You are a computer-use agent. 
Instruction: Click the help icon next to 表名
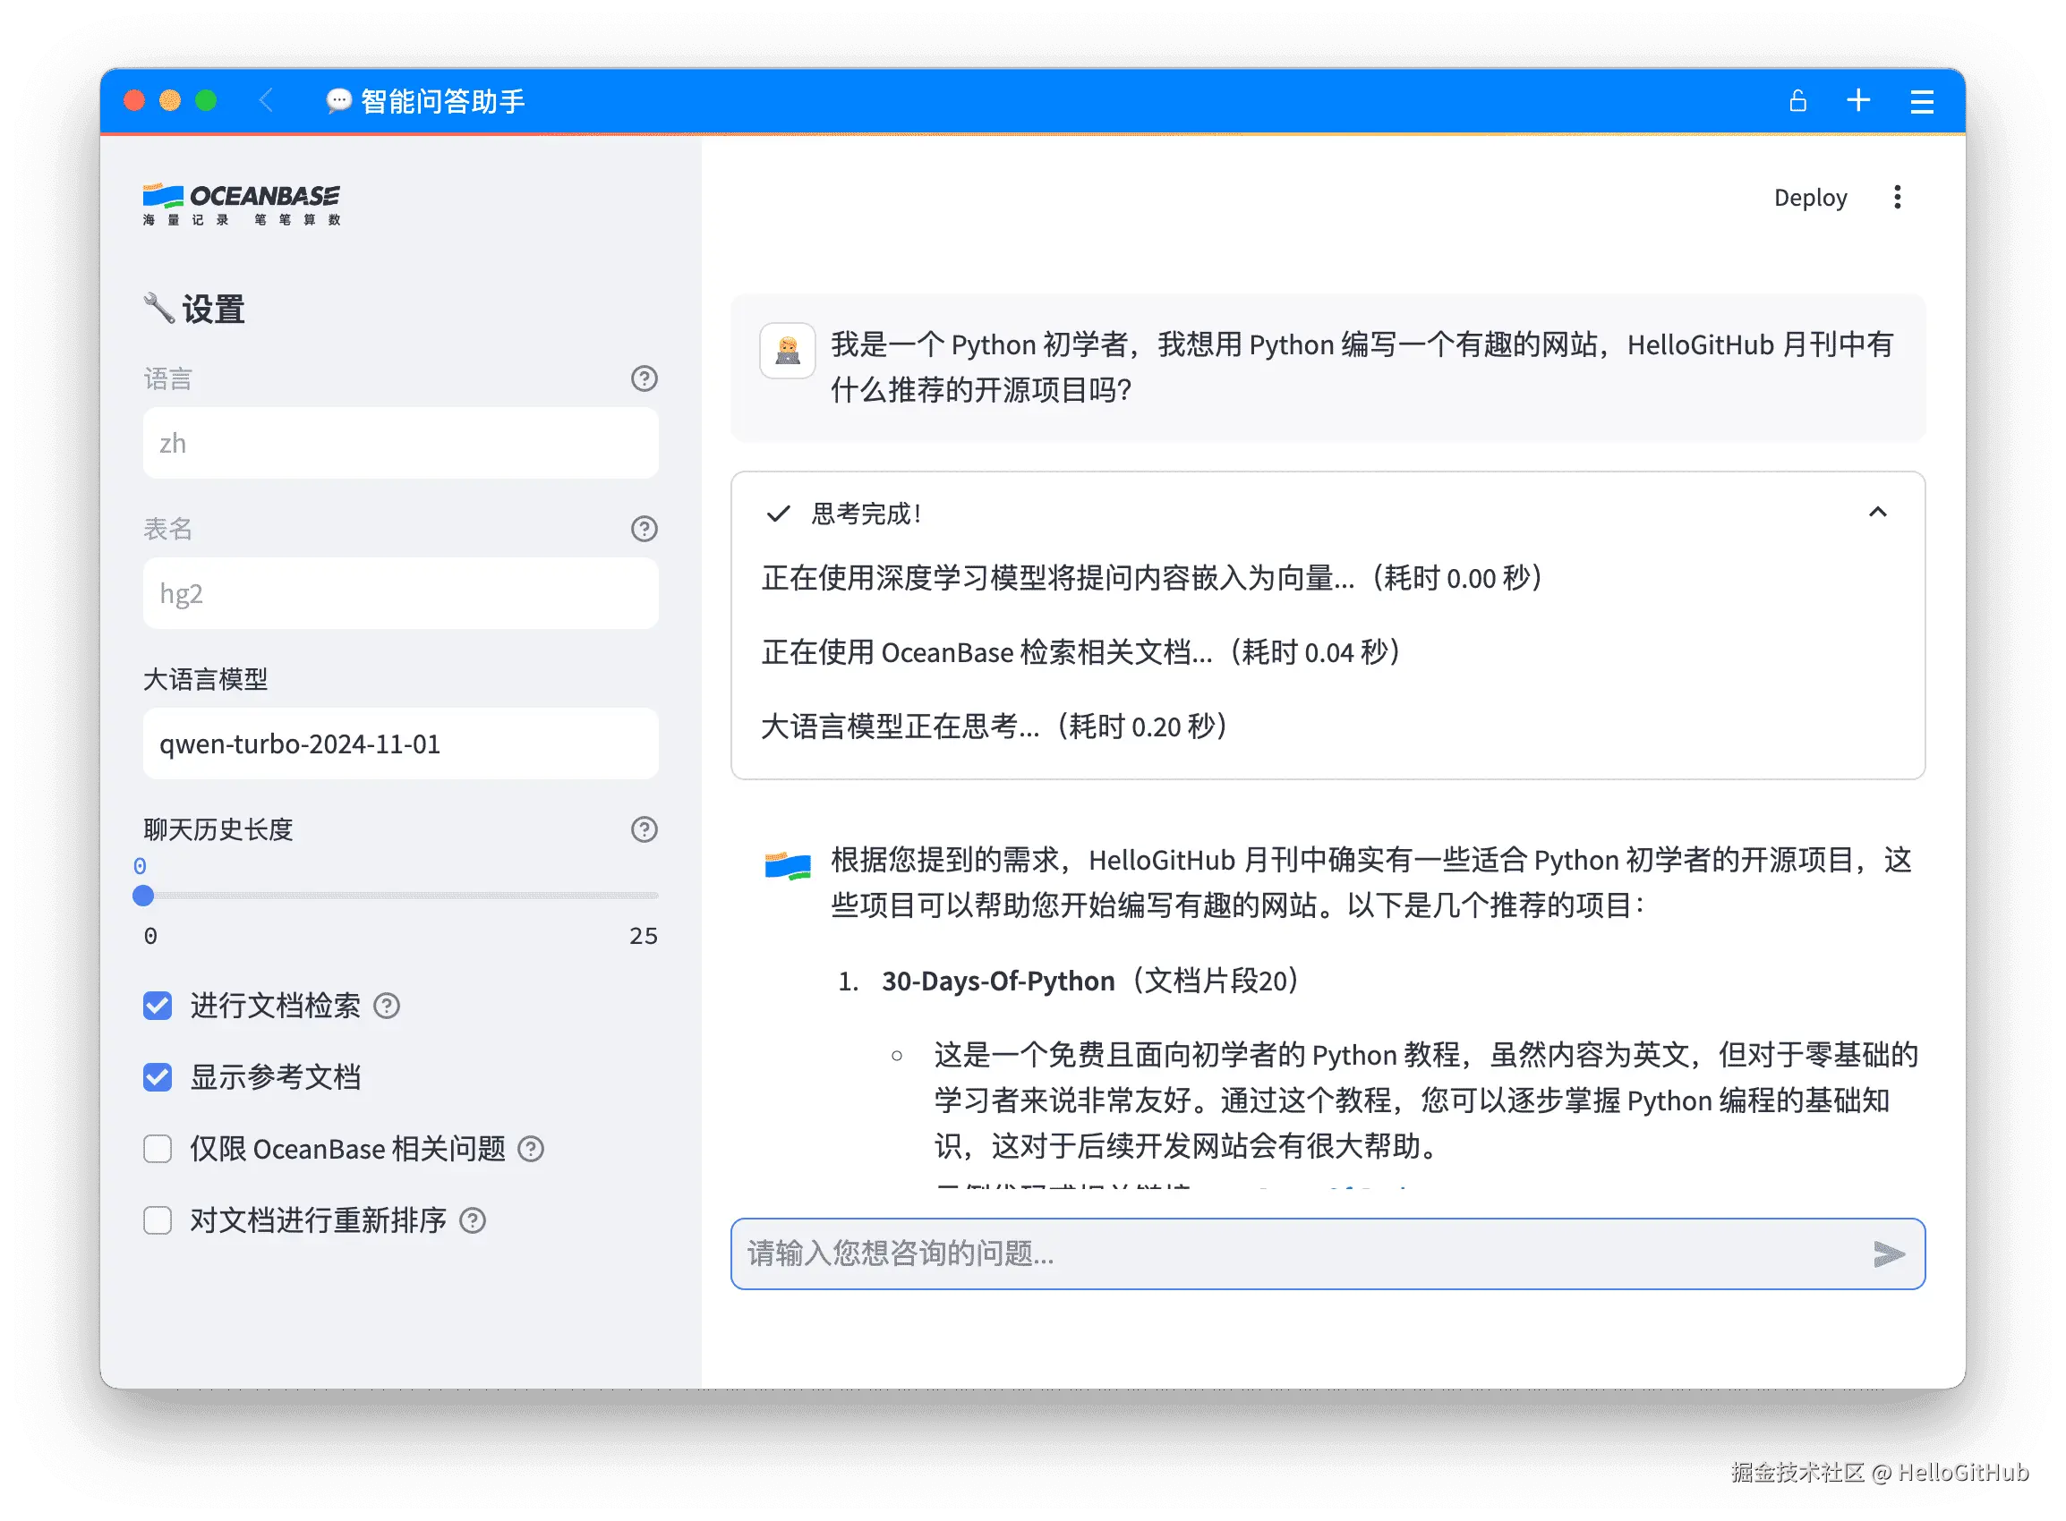[x=644, y=529]
